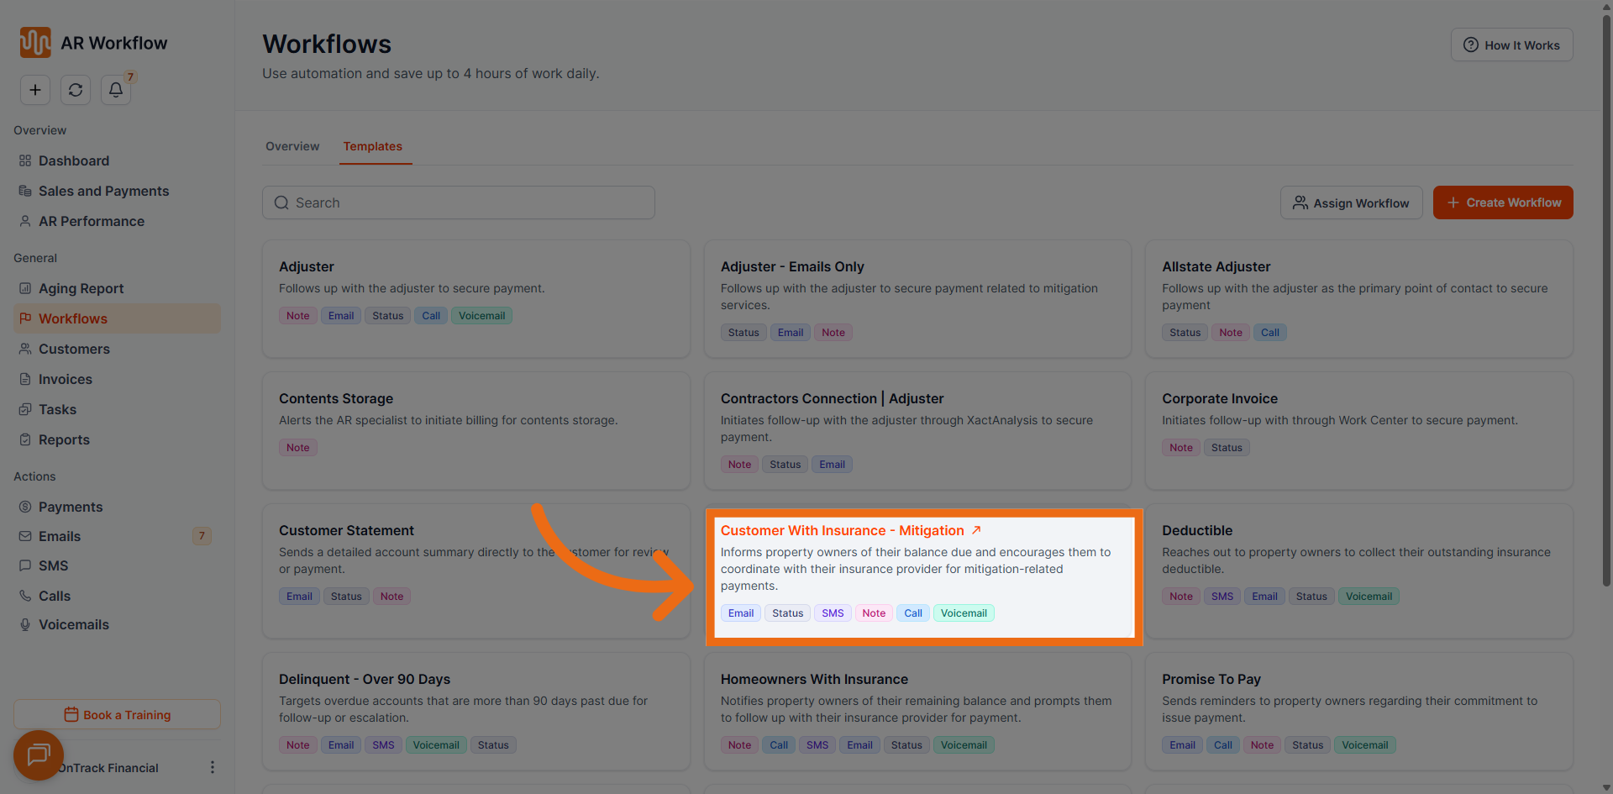This screenshot has width=1613, height=794.
Task: Click the plus add icon in sidebar
Action: (35, 90)
